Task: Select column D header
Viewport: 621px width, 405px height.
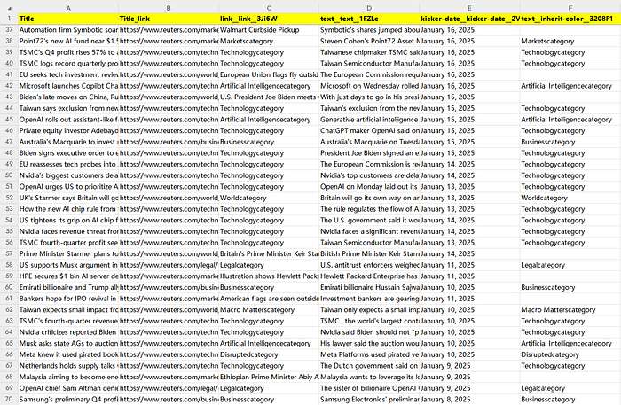Action: point(370,8)
